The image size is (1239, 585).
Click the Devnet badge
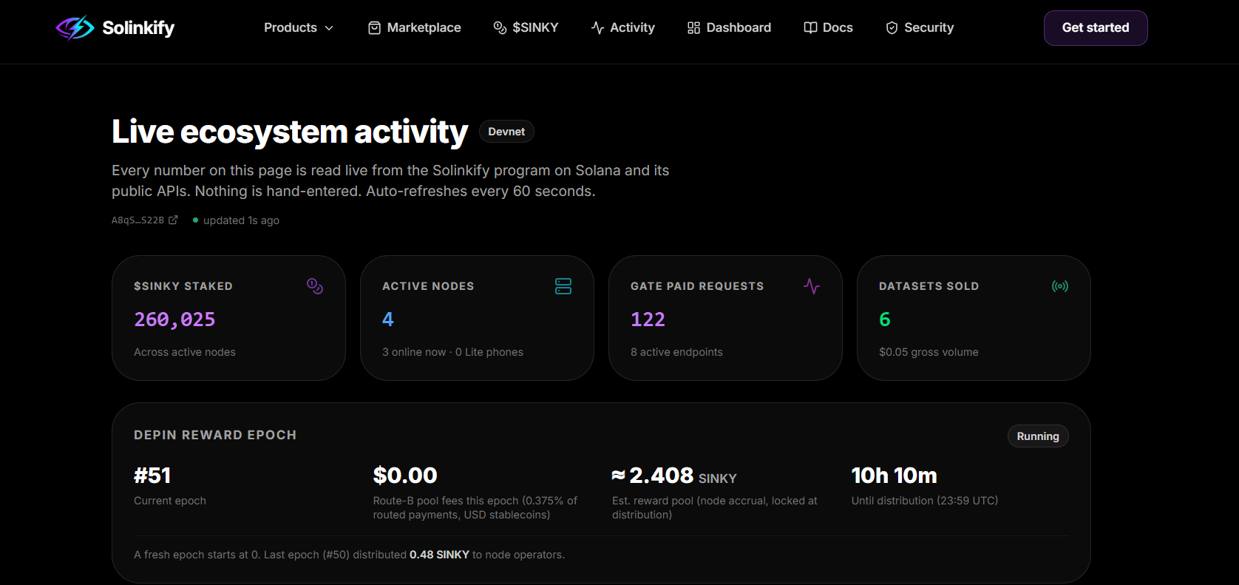tap(506, 132)
